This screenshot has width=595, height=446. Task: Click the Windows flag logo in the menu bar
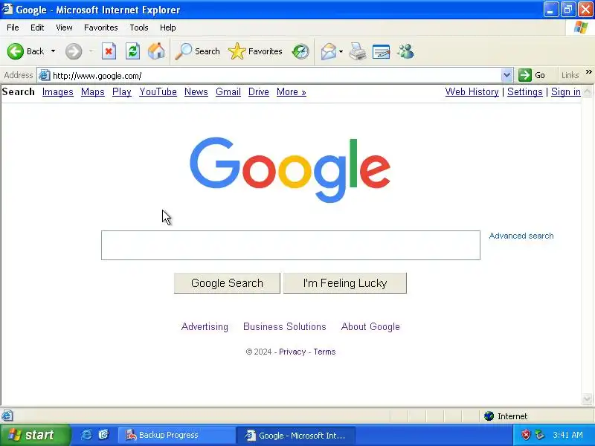pyautogui.click(x=581, y=28)
